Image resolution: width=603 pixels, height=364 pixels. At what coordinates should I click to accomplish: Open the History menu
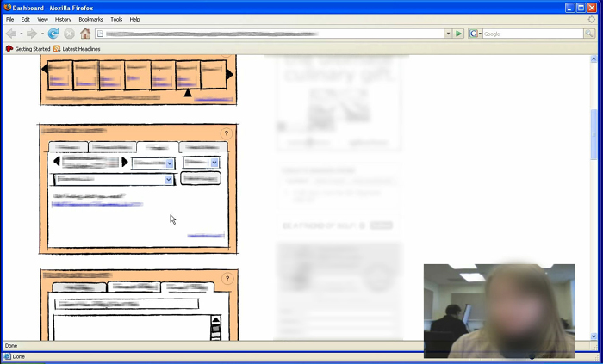[63, 19]
